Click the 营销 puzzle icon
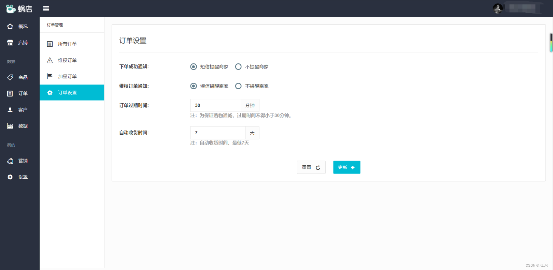Screen dimensions: 553x270 pos(10,161)
